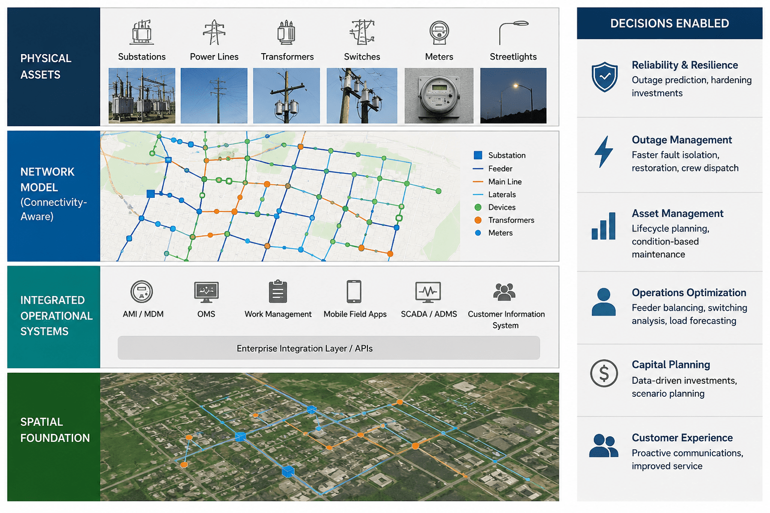Click the blue Meters legend dot
The width and height of the screenshot is (770, 513).
tap(478, 233)
